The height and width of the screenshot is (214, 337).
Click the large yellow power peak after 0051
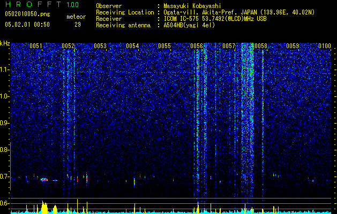coord(44,208)
